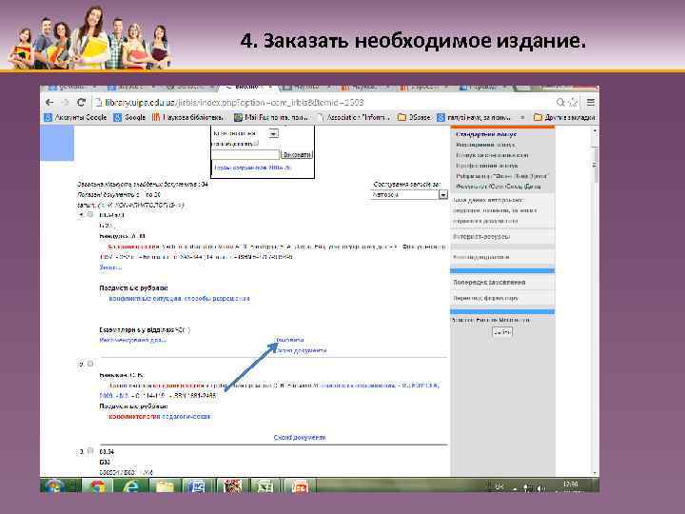
Task: Open the Windows Start button
Action: tap(53, 485)
